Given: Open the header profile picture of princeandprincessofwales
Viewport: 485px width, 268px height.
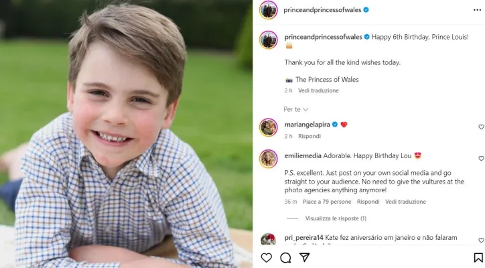Looking at the screenshot, I should 269,10.
